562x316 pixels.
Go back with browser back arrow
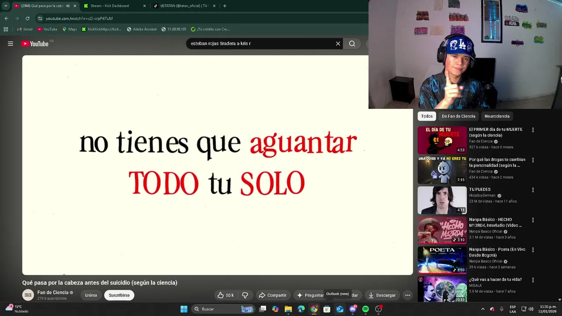point(6,18)
